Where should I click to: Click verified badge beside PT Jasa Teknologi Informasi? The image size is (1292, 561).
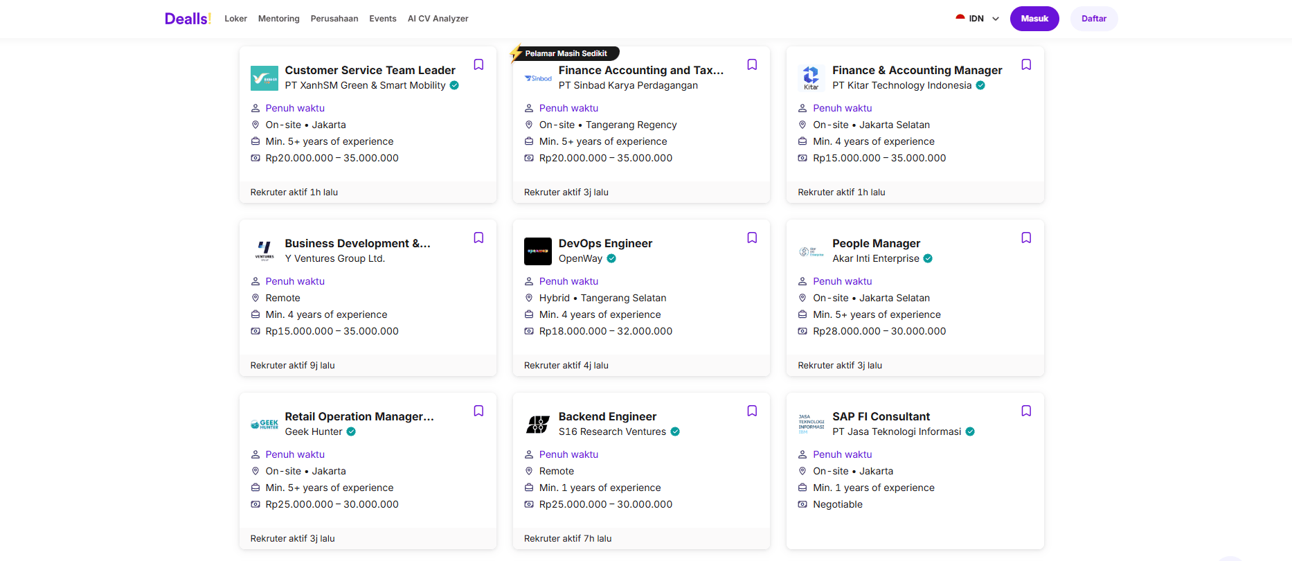click(x=970, y=431)
